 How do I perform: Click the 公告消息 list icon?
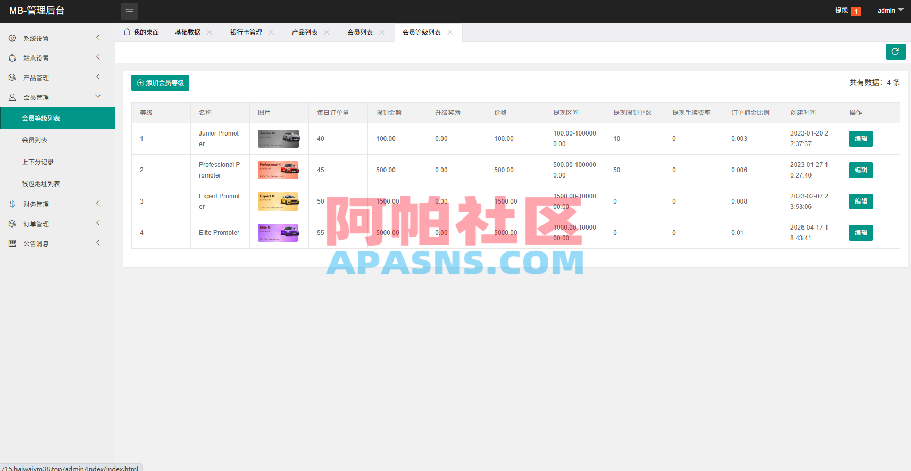coord(12,243)
